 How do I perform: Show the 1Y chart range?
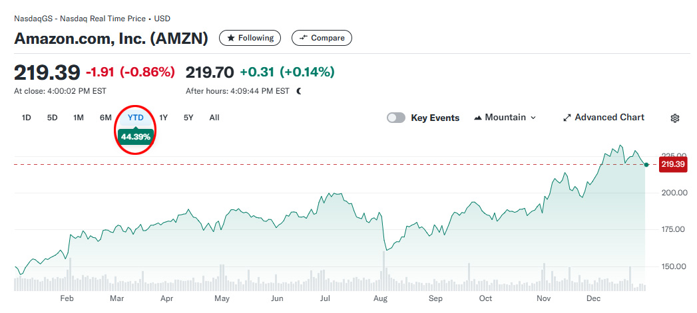(164, 118)
